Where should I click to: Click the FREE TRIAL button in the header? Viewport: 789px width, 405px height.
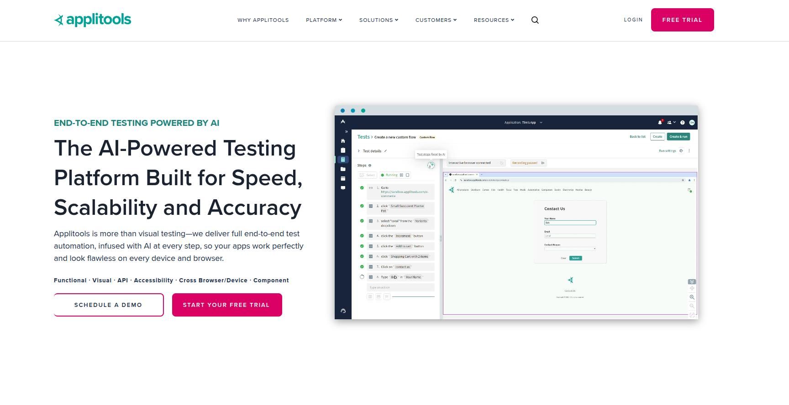tap(682, 20)
